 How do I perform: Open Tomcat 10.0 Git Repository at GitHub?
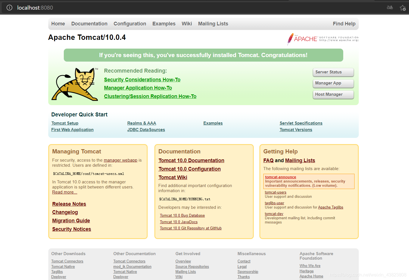point(191,228)
